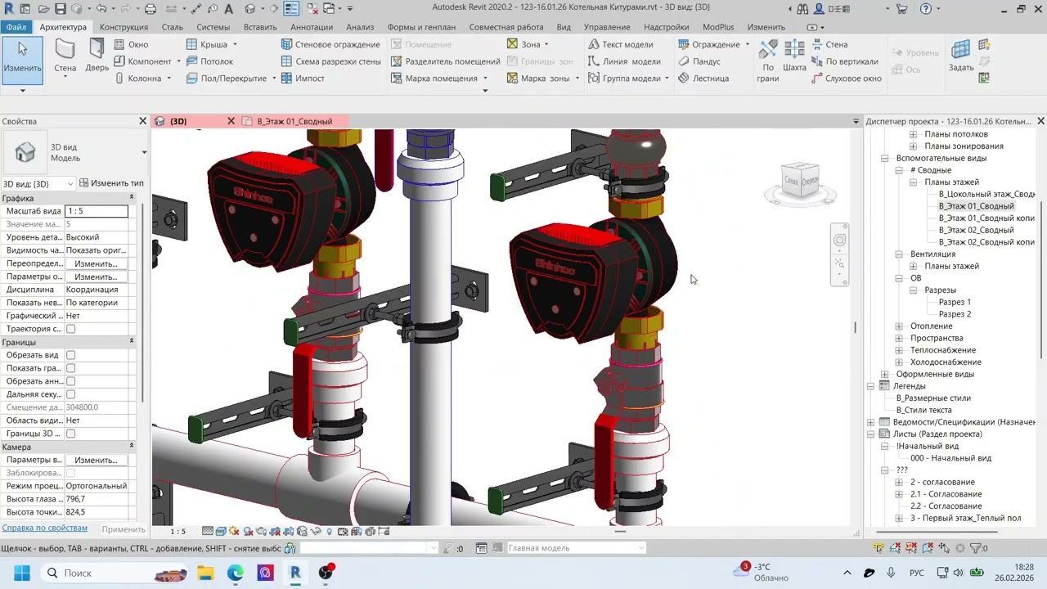Switch to the В_Этаж 01_Сводный view tab
This screenshot has width=1047, height=589.
(294, 121)
